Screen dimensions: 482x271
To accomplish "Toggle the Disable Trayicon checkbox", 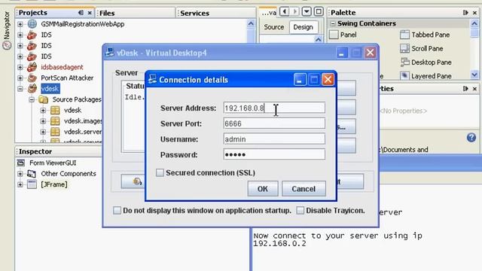I will coord(300,211).
